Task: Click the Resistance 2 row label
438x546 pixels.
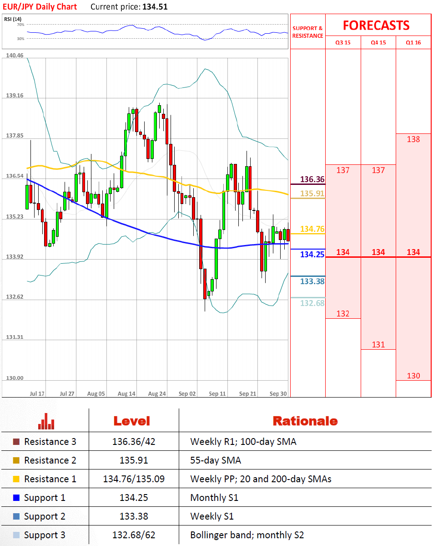Action: (50, 460)
